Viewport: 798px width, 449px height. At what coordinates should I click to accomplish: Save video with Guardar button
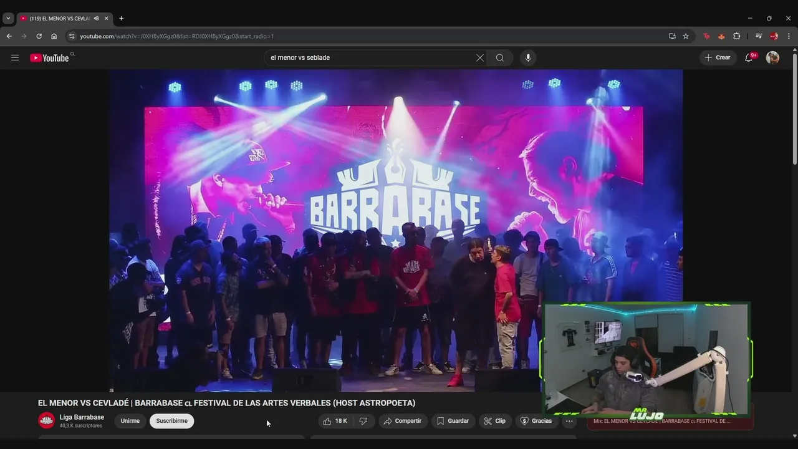coord(453,421)
